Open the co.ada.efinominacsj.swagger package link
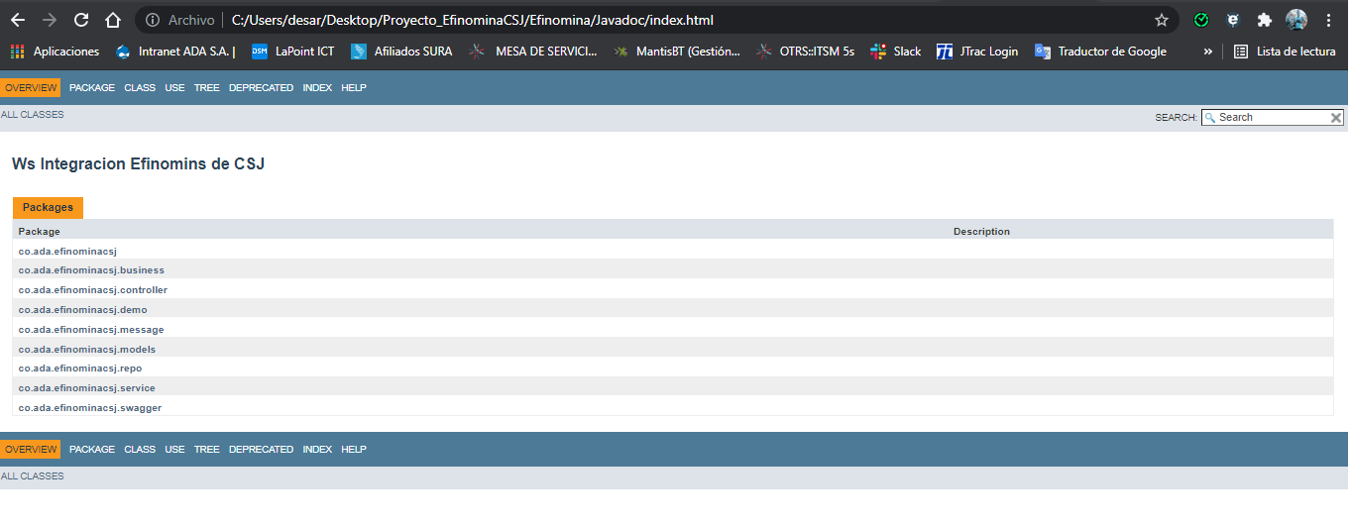This screenshot has height=527, width=1352. click(90, 408)
